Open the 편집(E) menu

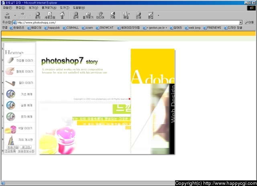pyautogui.click(x=20, y=8)
